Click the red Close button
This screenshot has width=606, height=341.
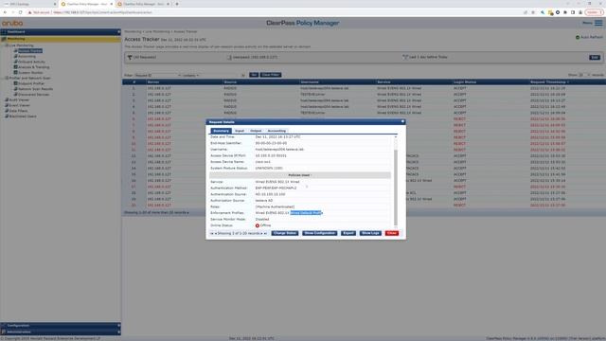[x=392, y=233]
